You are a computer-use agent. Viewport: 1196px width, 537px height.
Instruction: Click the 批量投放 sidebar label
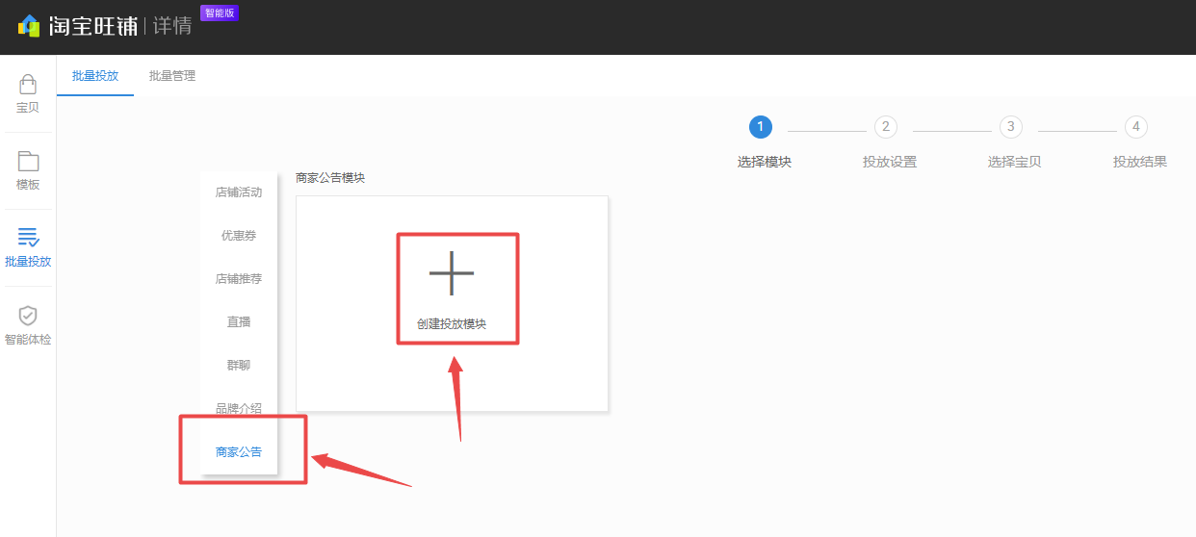point(28,262)
